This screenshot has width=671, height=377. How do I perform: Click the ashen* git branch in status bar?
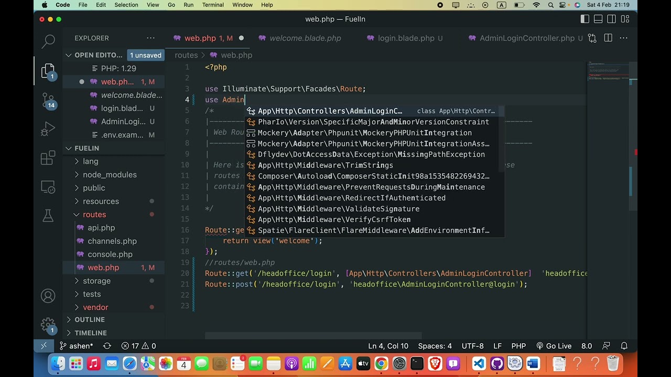pyautogui.click(x=76, y=346)
